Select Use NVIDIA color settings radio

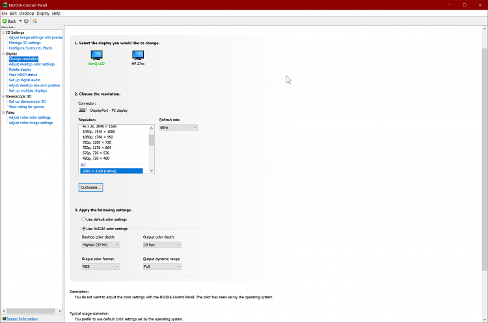click(84, 229)
